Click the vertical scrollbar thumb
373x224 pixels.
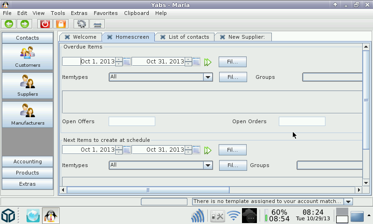(366, 100)
